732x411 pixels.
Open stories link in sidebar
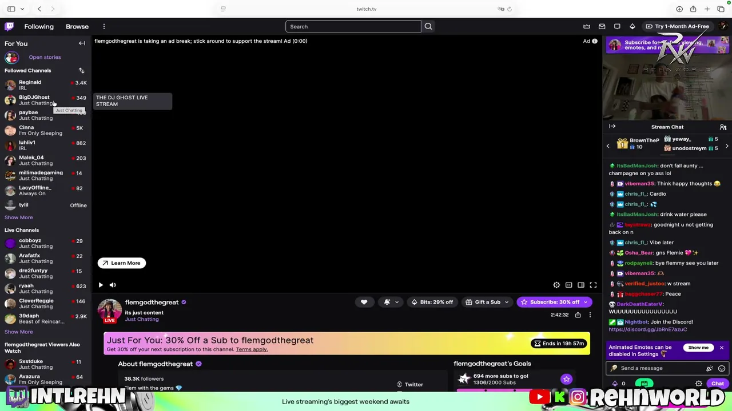click(x=45, y=57)
